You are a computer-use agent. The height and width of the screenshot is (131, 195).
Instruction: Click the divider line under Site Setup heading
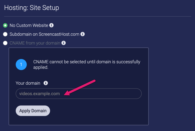point(98,16)
